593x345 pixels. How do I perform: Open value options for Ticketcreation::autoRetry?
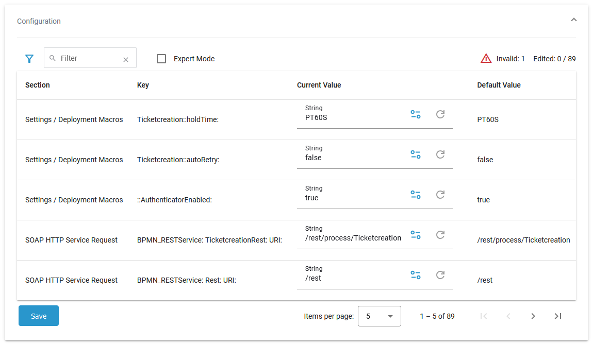(x=415, y=154)
